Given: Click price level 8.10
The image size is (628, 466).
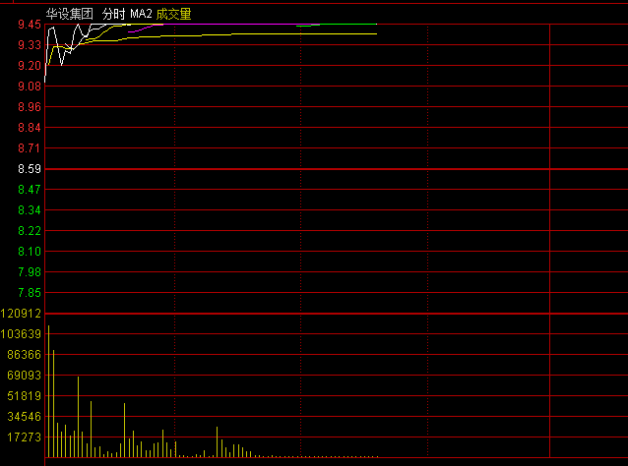Looking at the screenshot, I should [30, 252].
